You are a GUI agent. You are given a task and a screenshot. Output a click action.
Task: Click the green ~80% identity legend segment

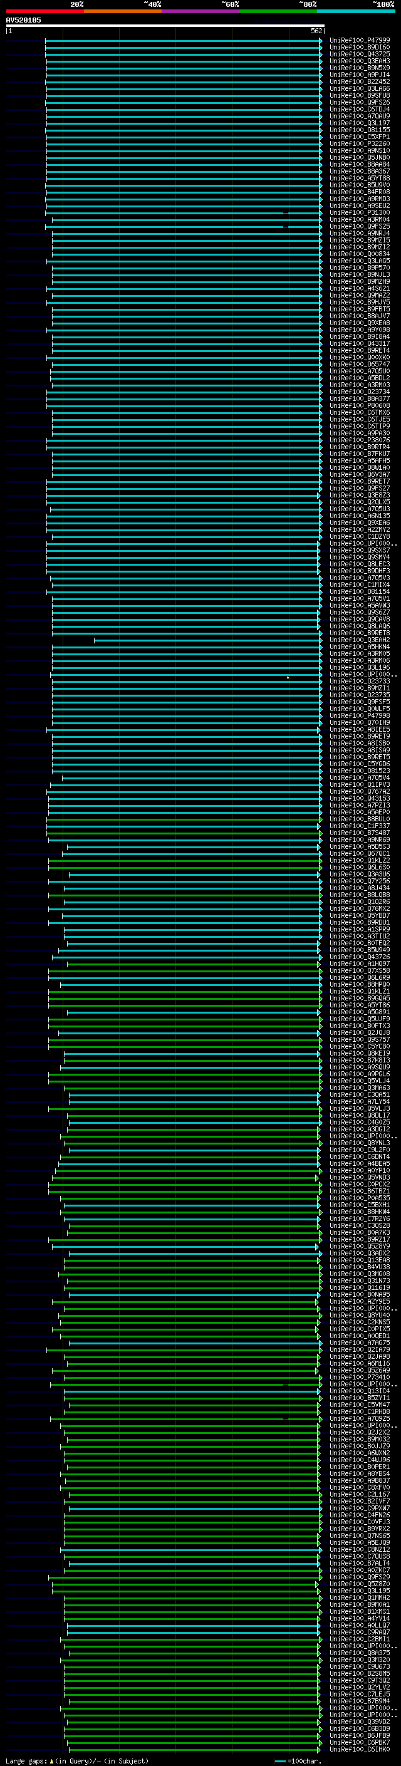pyautogui.click(x=278, y=11)
